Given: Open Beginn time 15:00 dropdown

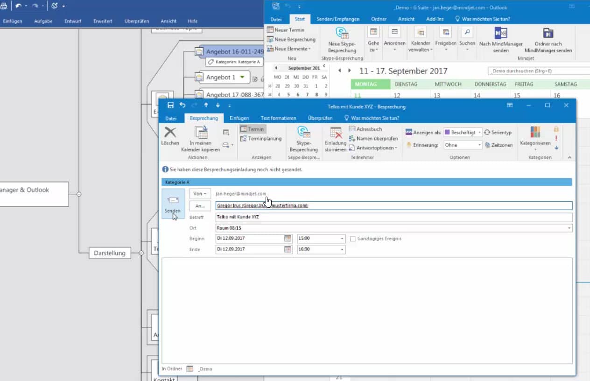Looking at the screenshot, I should (342, 239).
